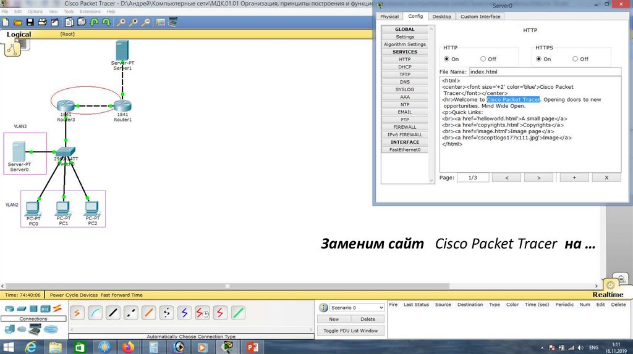633x354 pixels.
Task: Open the FTP service settings
Action: 404,120
